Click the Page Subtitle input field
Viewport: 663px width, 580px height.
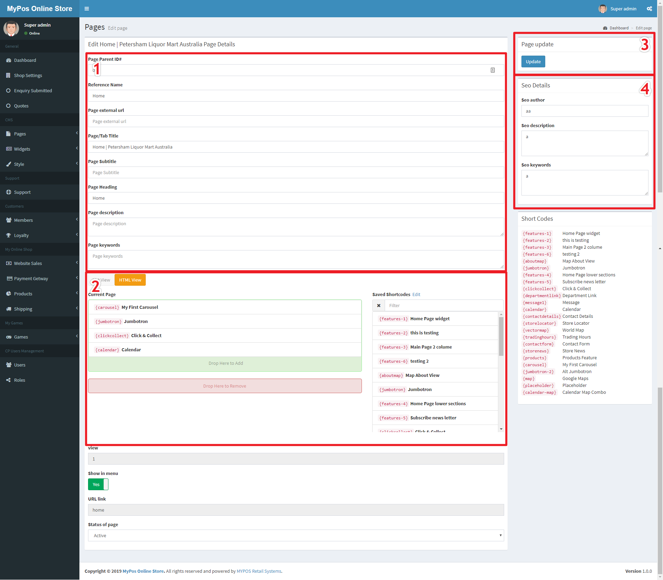click(x=296, y=172)
